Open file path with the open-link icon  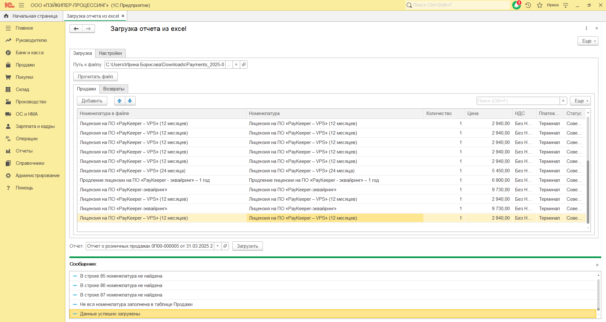(243, 65)
